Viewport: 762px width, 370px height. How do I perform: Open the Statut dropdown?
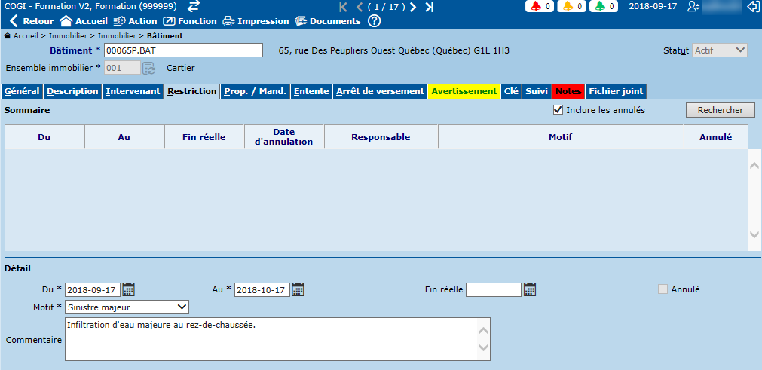pos(720,50)
